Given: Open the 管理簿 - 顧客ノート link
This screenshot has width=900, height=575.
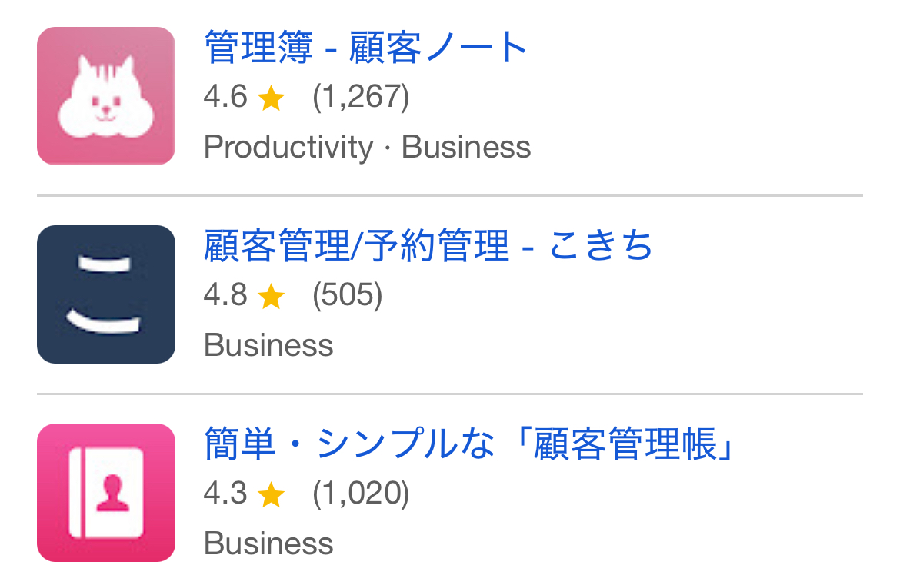Looking at the screenshot, I should coord(365,47).
